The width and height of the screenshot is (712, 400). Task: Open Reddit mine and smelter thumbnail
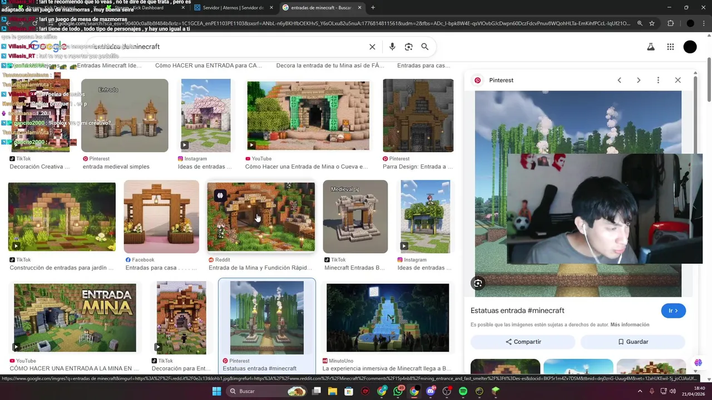(261, 217)
